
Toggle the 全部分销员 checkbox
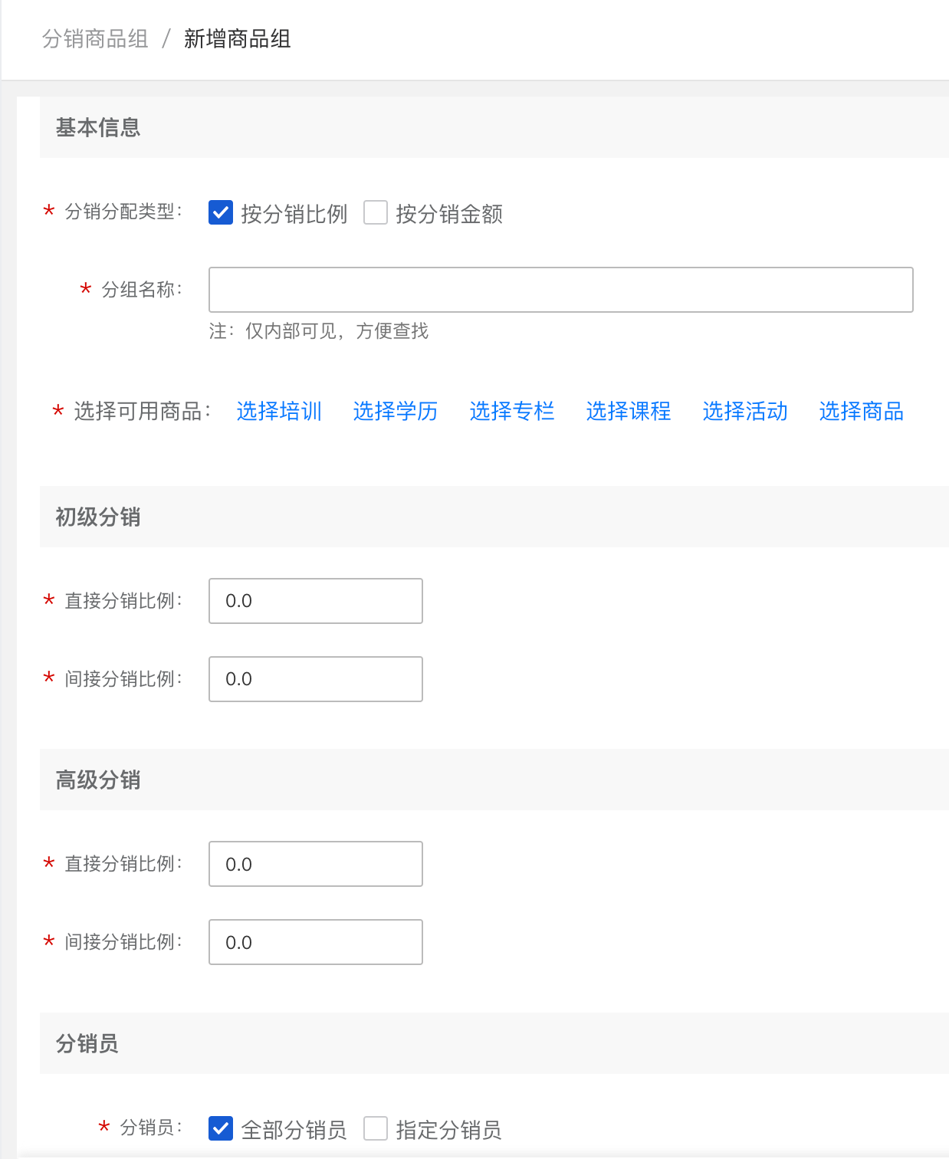(221, 1128)
